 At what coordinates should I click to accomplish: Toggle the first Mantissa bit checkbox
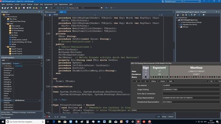[x=171, y=77]
